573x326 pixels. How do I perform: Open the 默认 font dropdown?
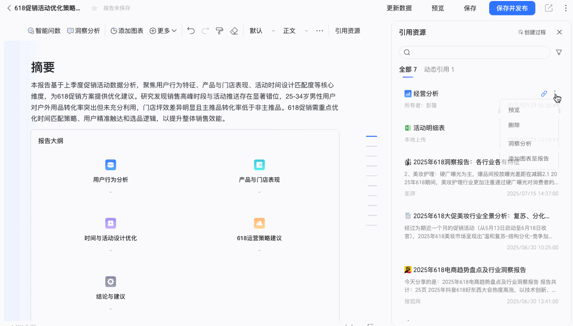[262, 30]
